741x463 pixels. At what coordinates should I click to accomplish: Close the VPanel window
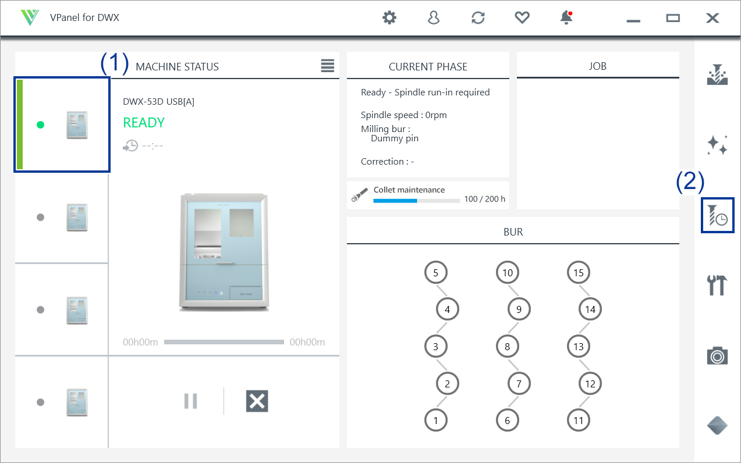coord(712,18)
